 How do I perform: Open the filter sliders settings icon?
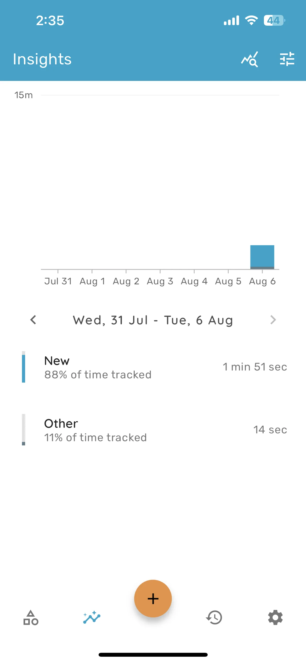(287, 59)
